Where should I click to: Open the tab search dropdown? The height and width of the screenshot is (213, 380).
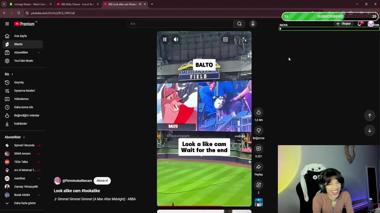(4, 4)
